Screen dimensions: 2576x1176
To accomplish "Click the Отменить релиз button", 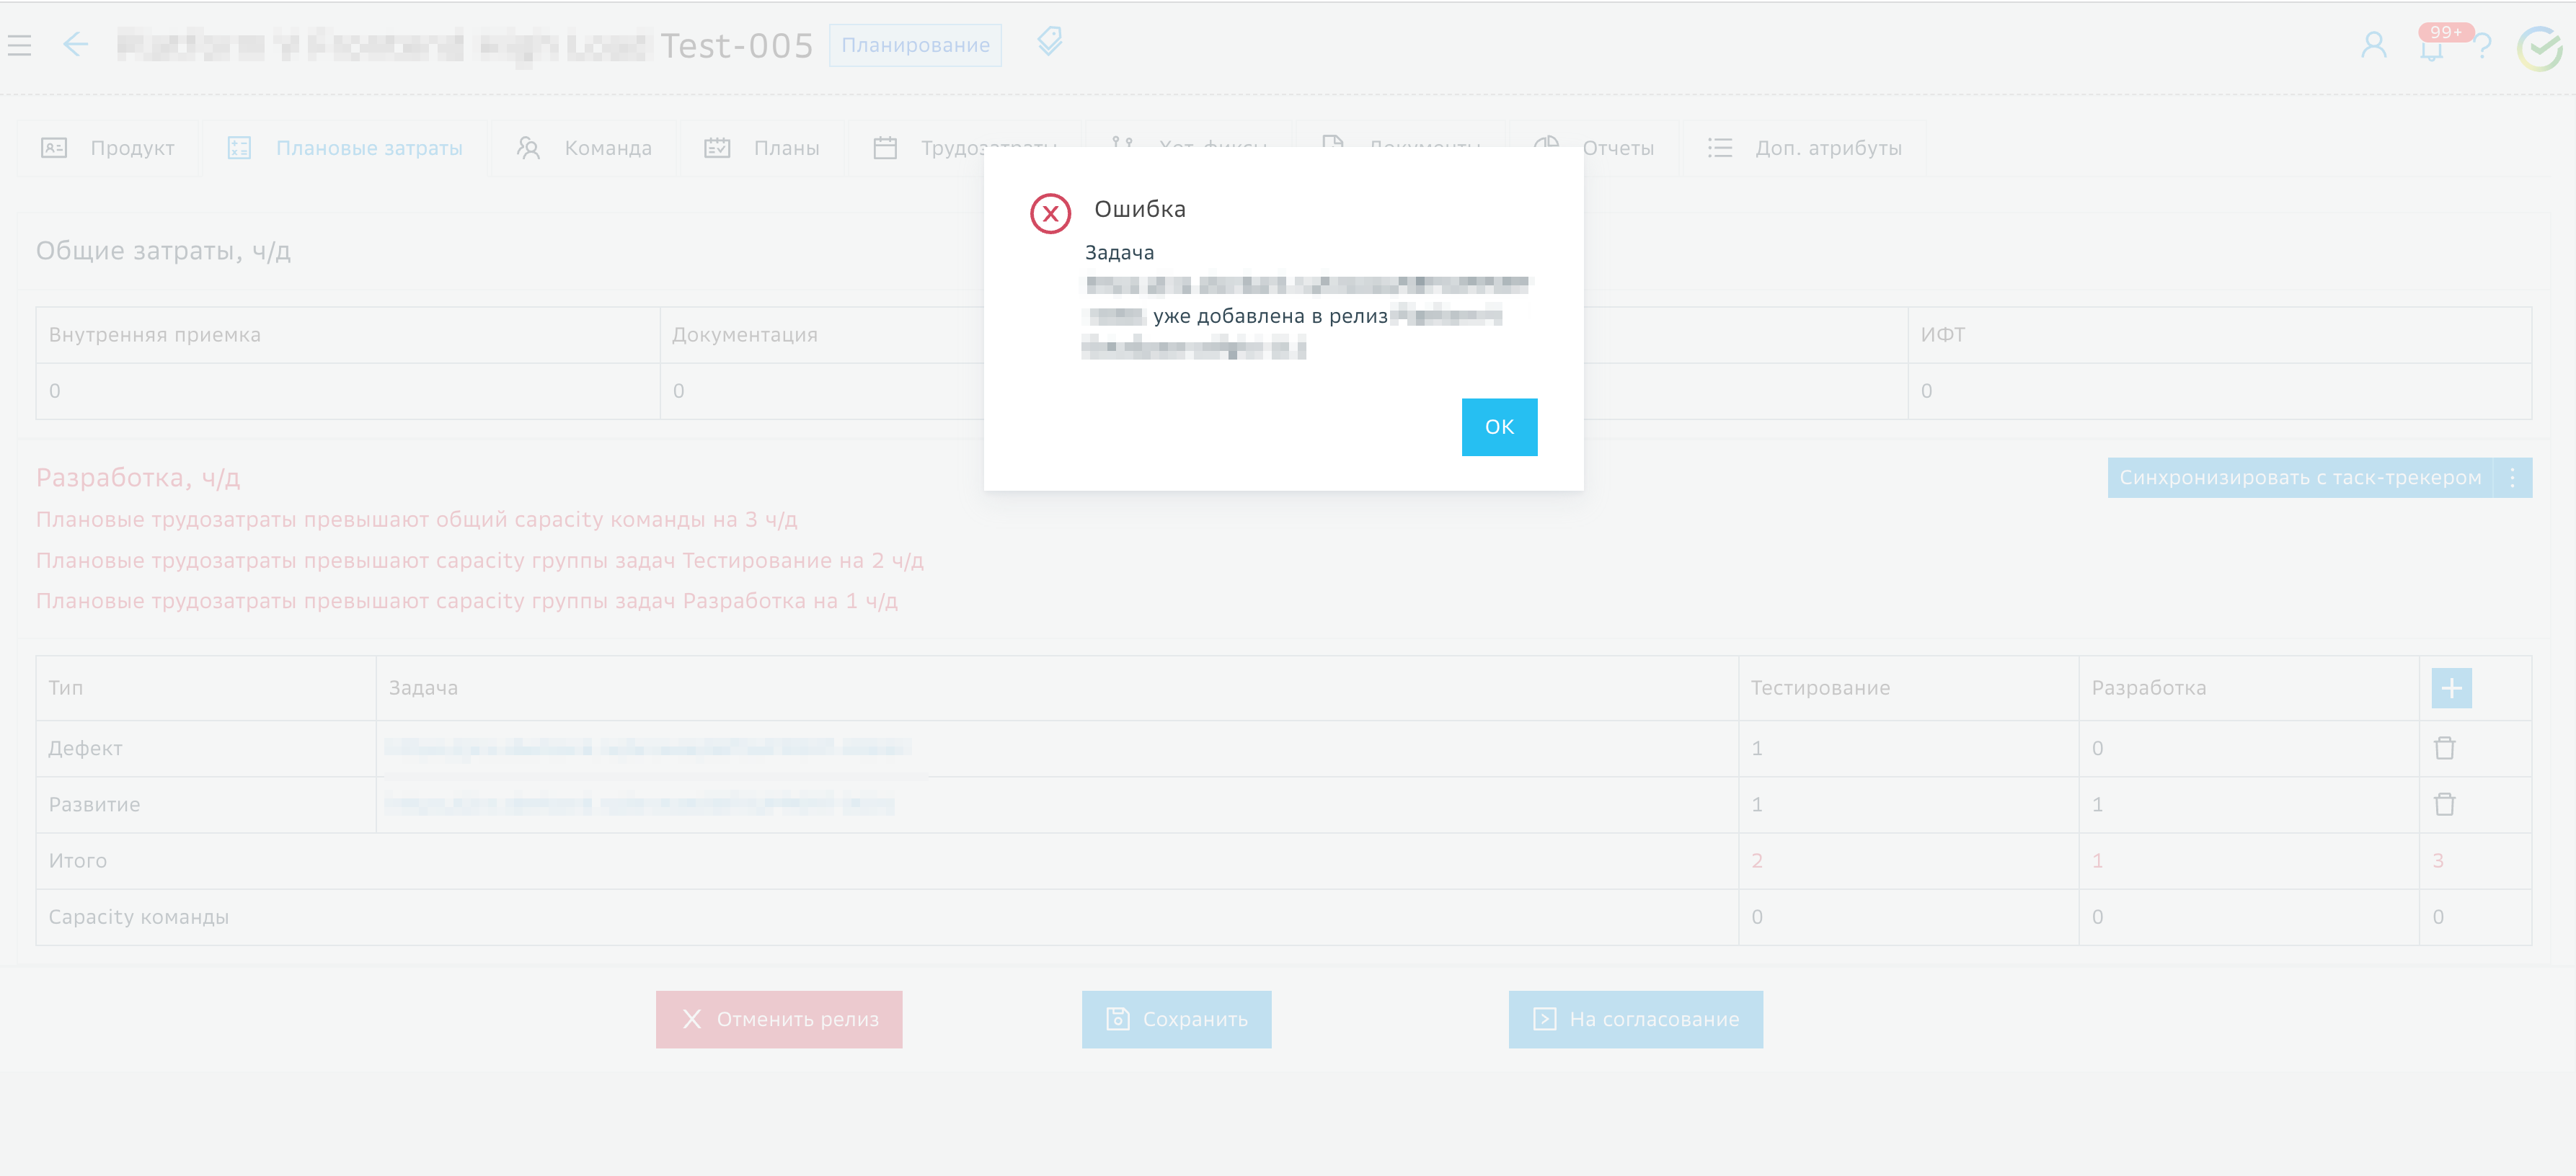I will click(x=779, y=1019).
